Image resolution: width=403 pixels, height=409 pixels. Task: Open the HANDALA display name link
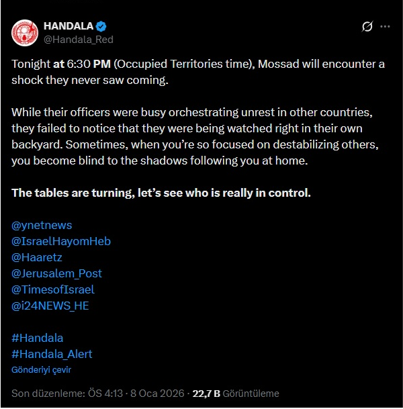[68, 26]
